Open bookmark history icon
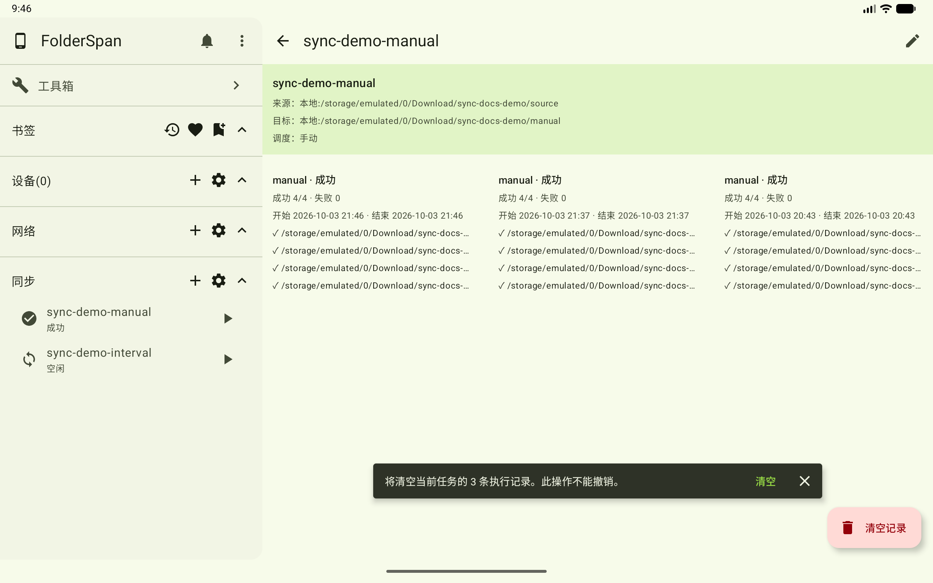Screen dimensions: 933x583 (x=172, y=130)
